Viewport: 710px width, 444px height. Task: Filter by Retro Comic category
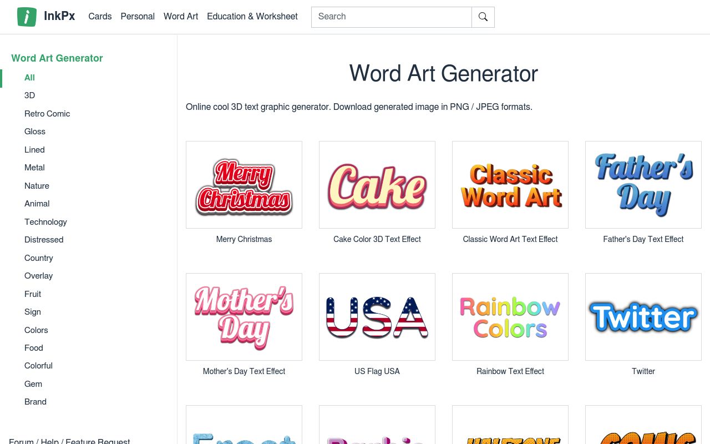(47, 114)
